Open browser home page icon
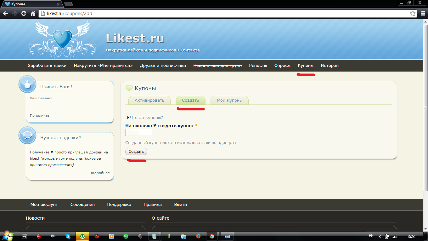This screenshot has width=428, height=241. tap(33, 13)
